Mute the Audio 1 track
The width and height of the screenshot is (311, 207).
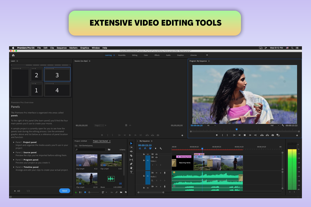(156, 173)
